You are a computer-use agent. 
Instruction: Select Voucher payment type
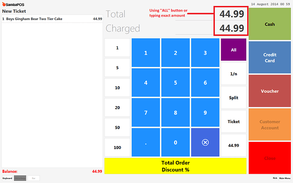(270, 91)
